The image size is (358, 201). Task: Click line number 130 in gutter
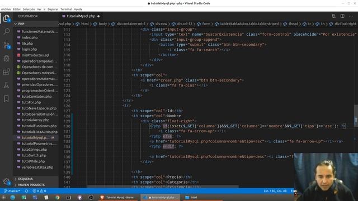[67, 126]
